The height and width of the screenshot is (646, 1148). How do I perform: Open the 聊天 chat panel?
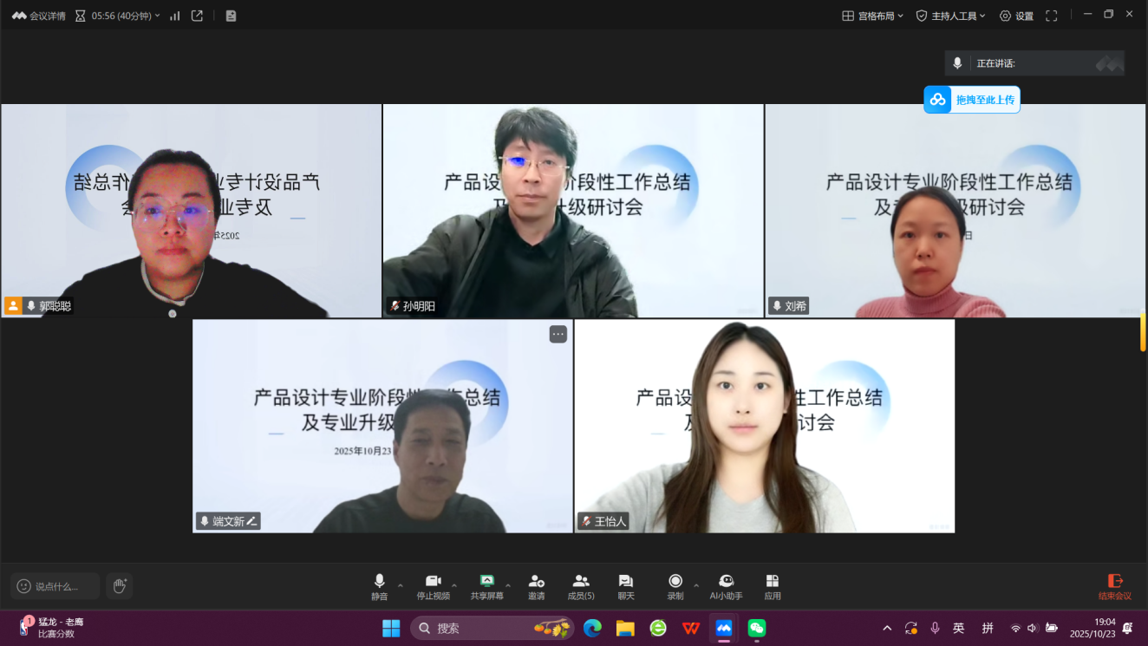[625, 586]
